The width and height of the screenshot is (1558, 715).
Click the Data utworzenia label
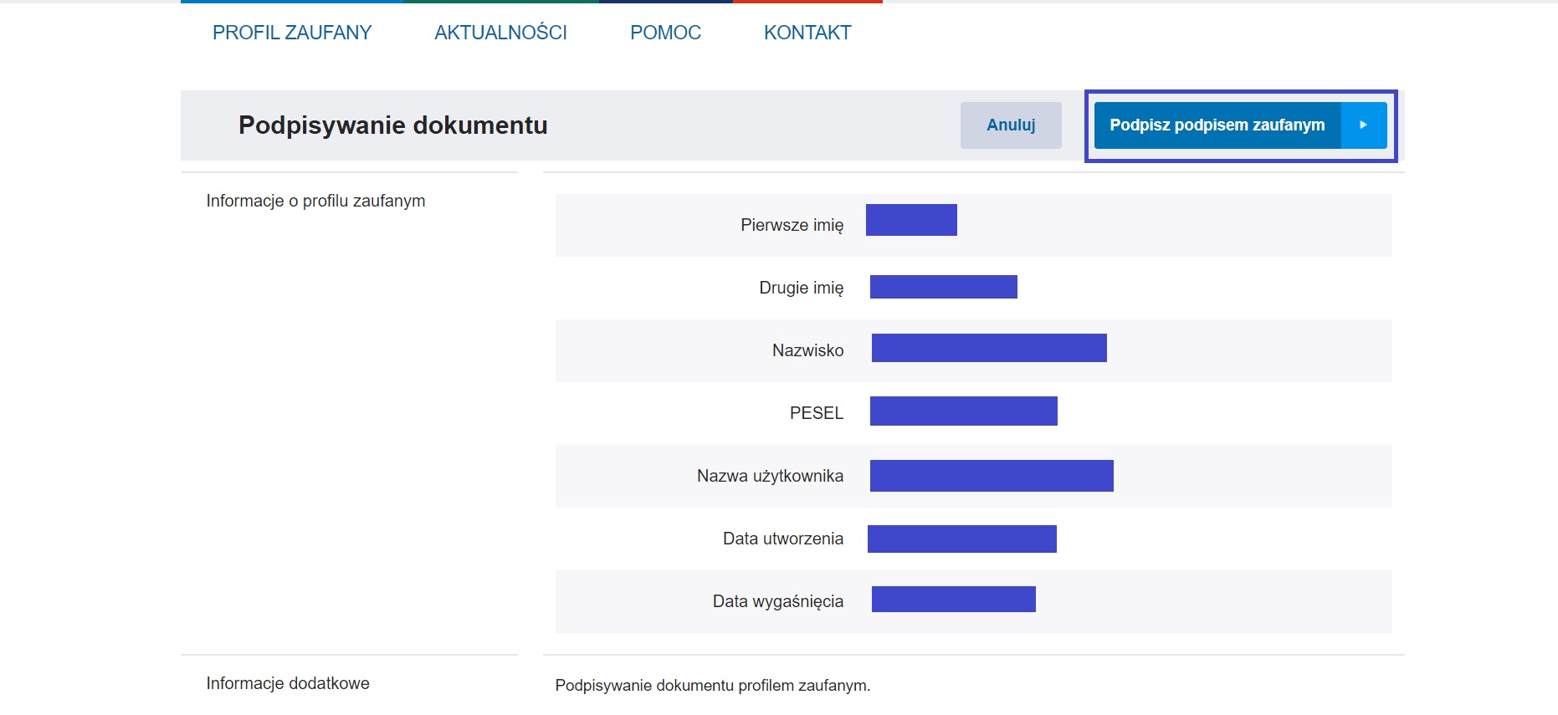(x=783, y=539)
